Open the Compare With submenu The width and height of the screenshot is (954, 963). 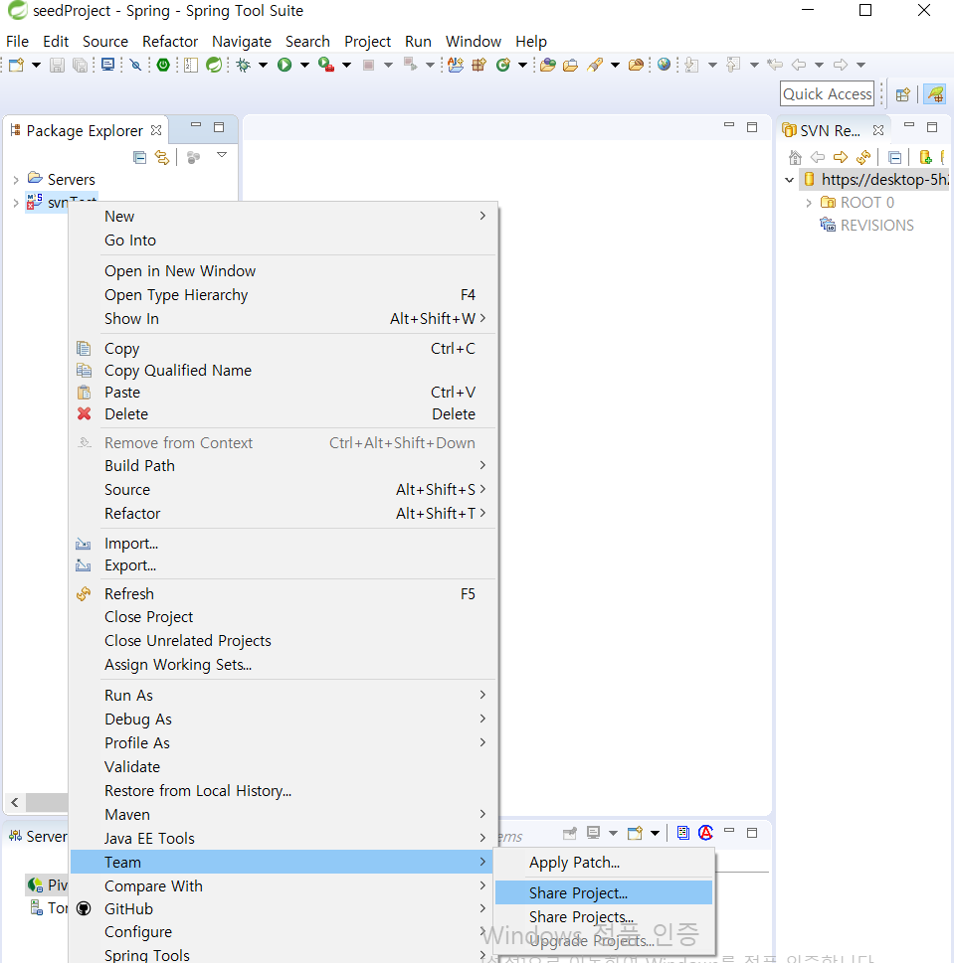coord(283,886)
